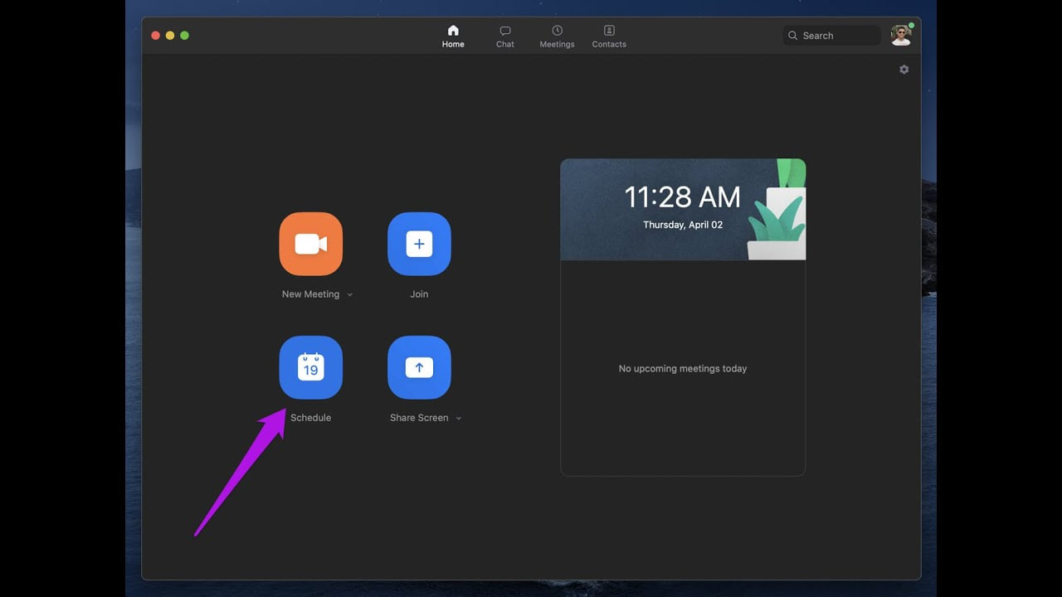Click the blue Join plus icon

click(419, 244)
